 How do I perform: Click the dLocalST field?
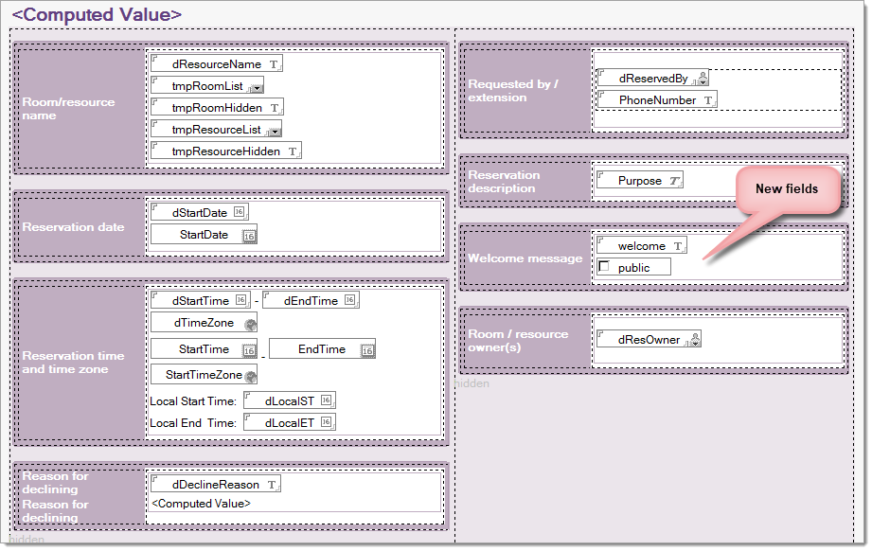point(289,400)
